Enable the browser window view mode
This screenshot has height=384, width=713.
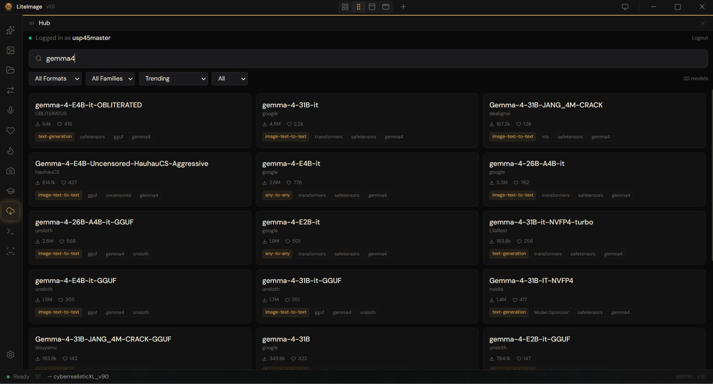tap(386, 7)
